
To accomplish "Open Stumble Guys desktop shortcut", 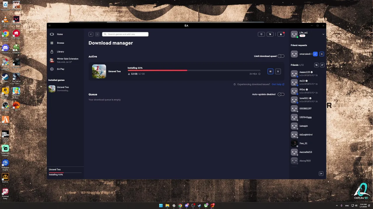I will [x=16, y=93].
